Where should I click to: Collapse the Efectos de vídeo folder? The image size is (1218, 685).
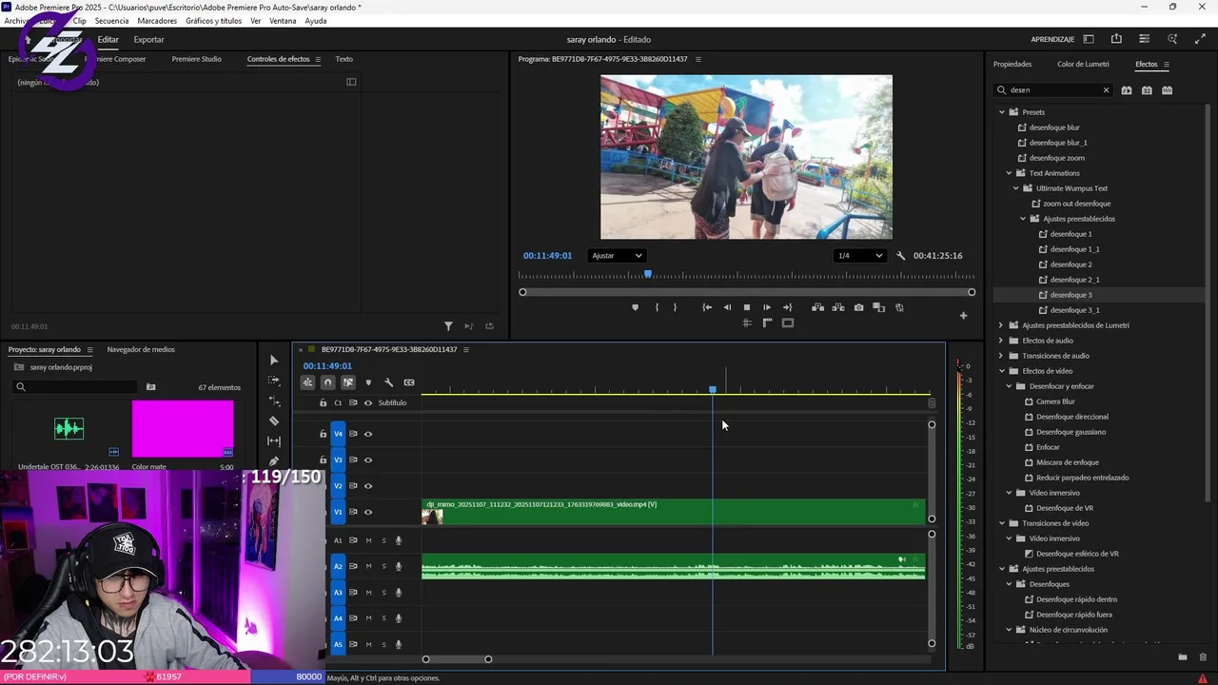point(1001,371)
